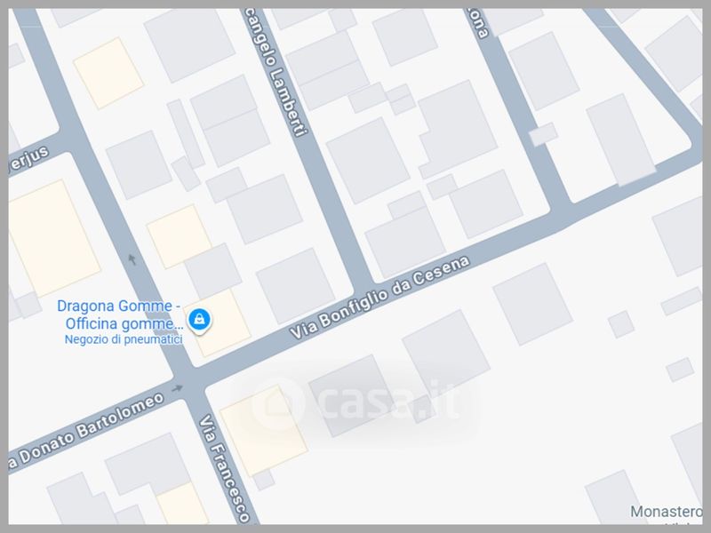Click the street label ending in 'erjus'
The width and height of the screenshot is (711, 533).
point(28,161)
